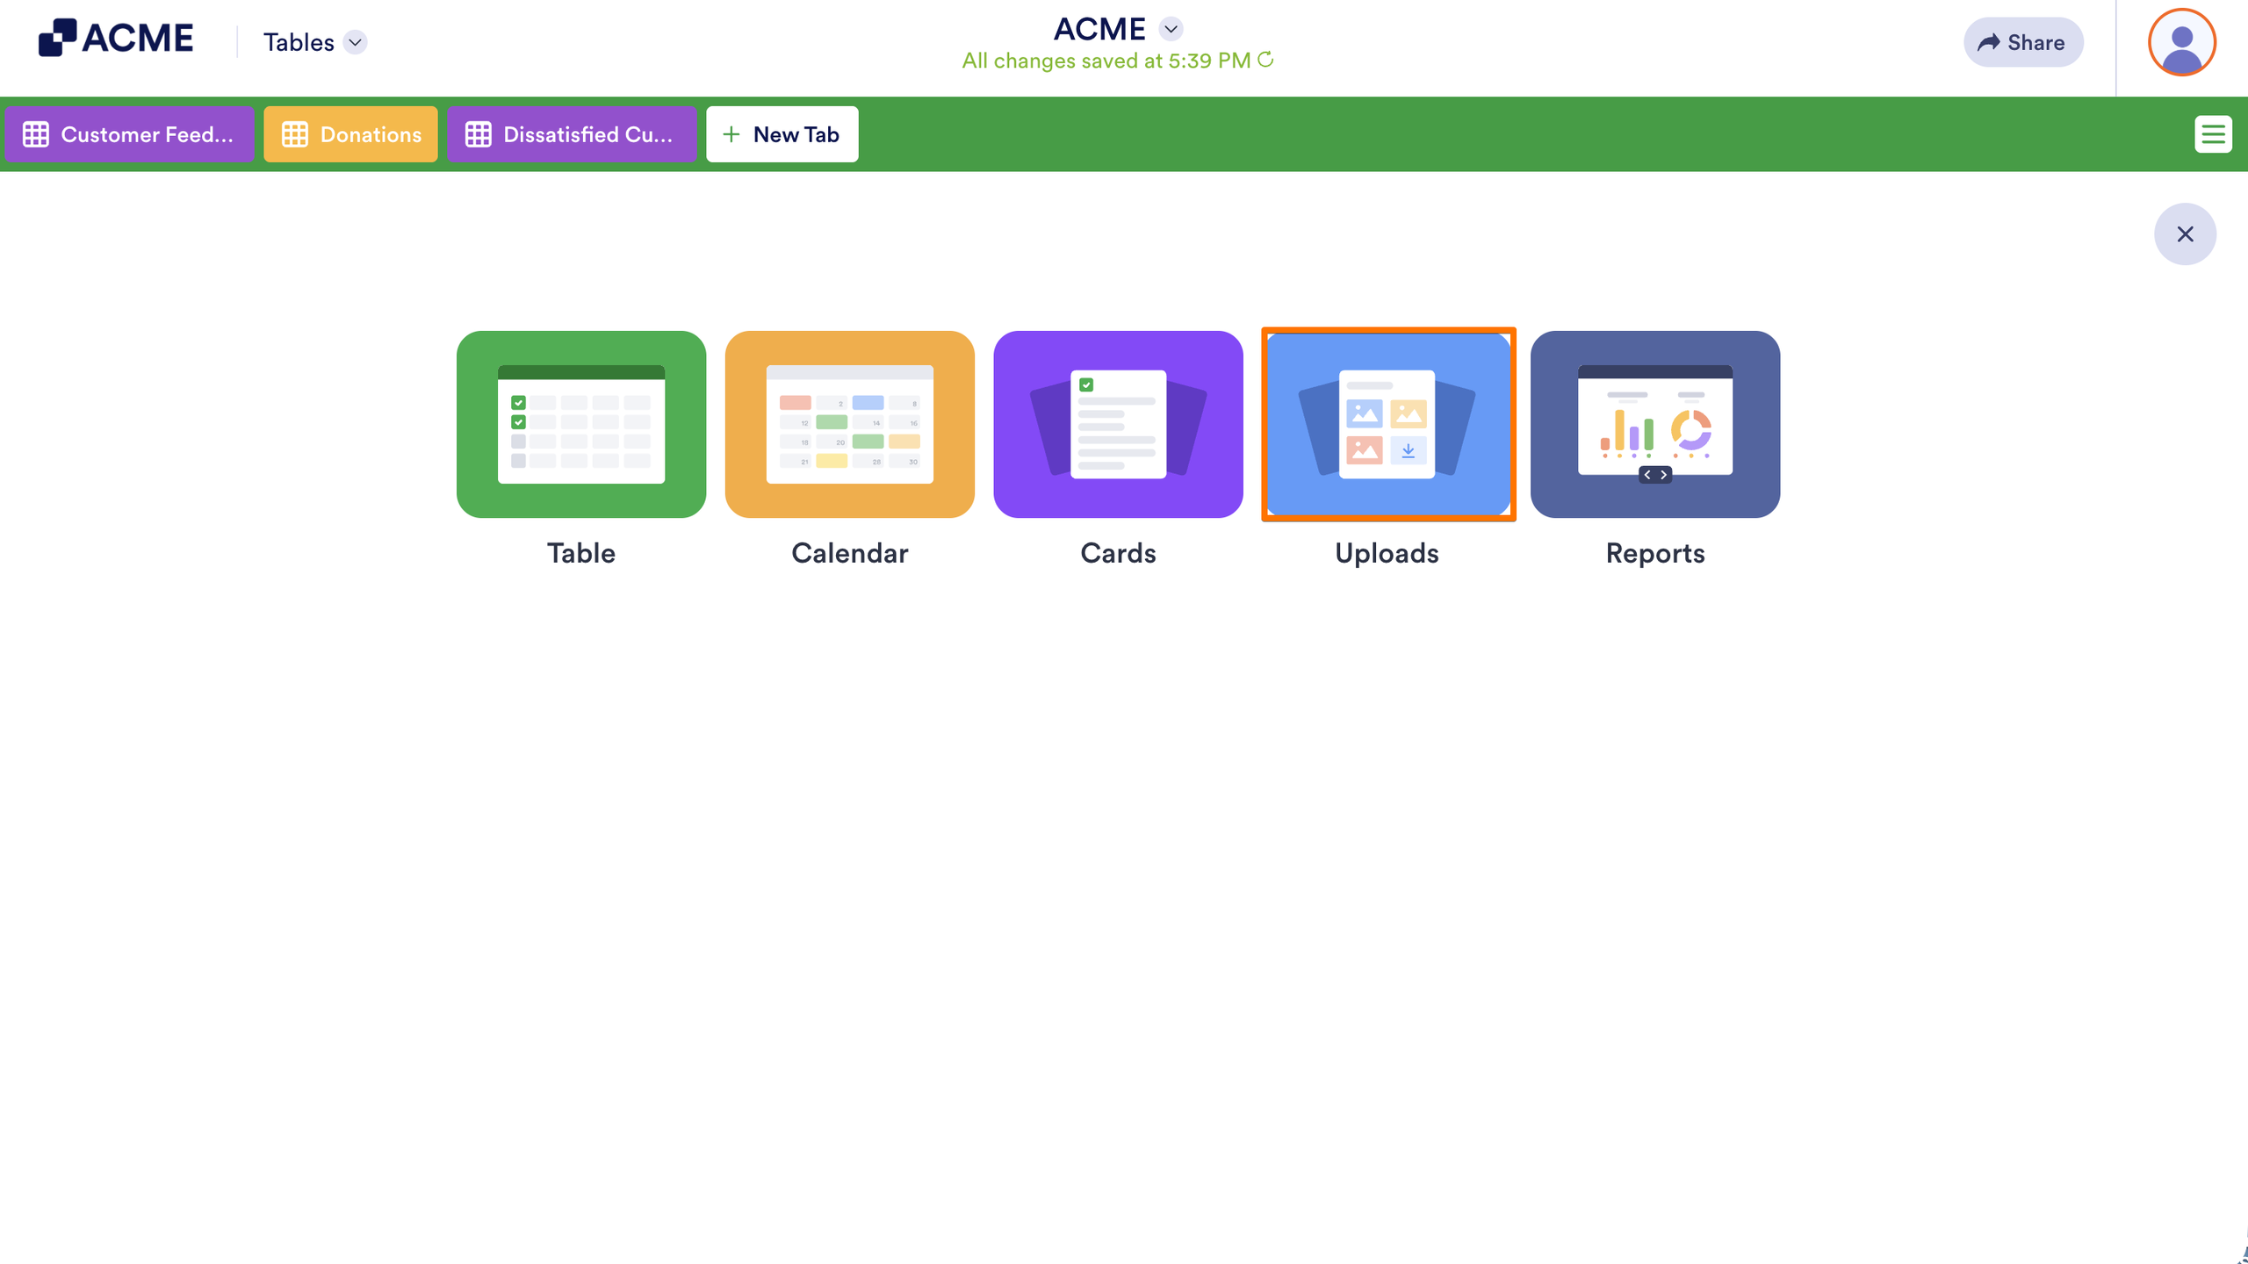Switch to the Donations tab
This screenshot has height=1264, width=2248.
(350, 134)
